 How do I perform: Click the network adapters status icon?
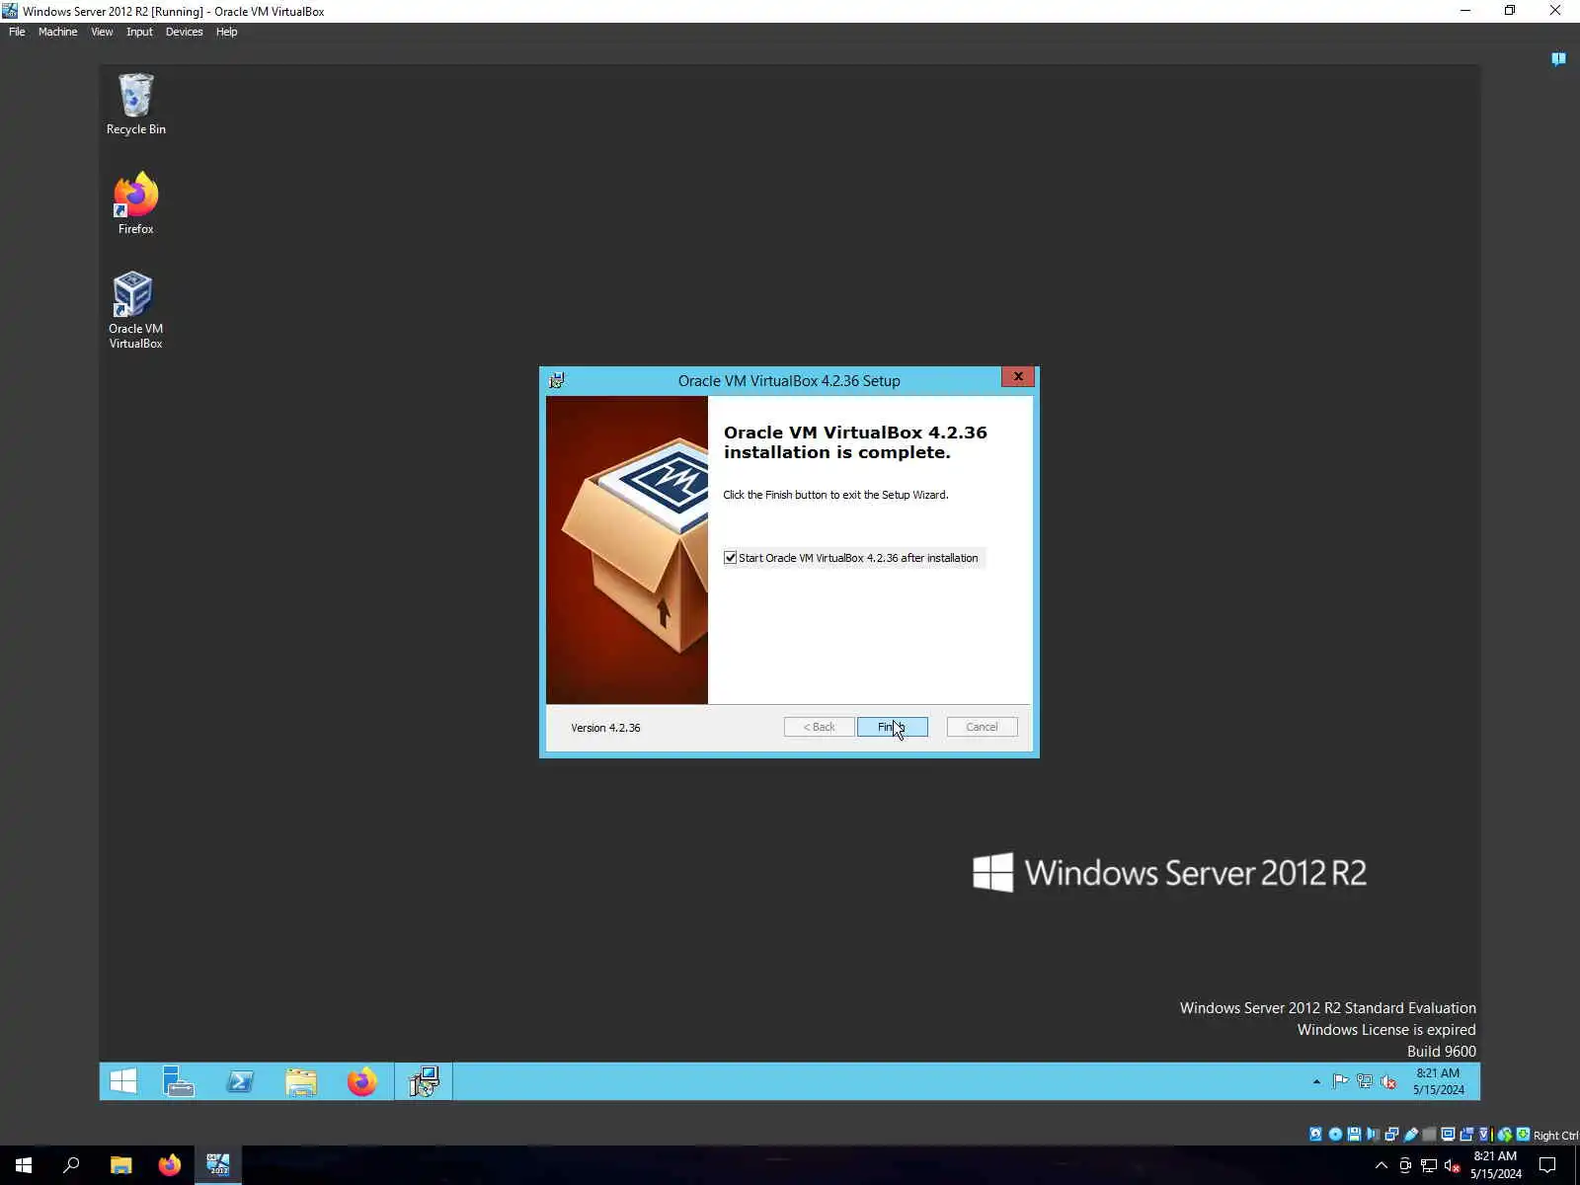pyautogui.click(x=1391, y=1135)
